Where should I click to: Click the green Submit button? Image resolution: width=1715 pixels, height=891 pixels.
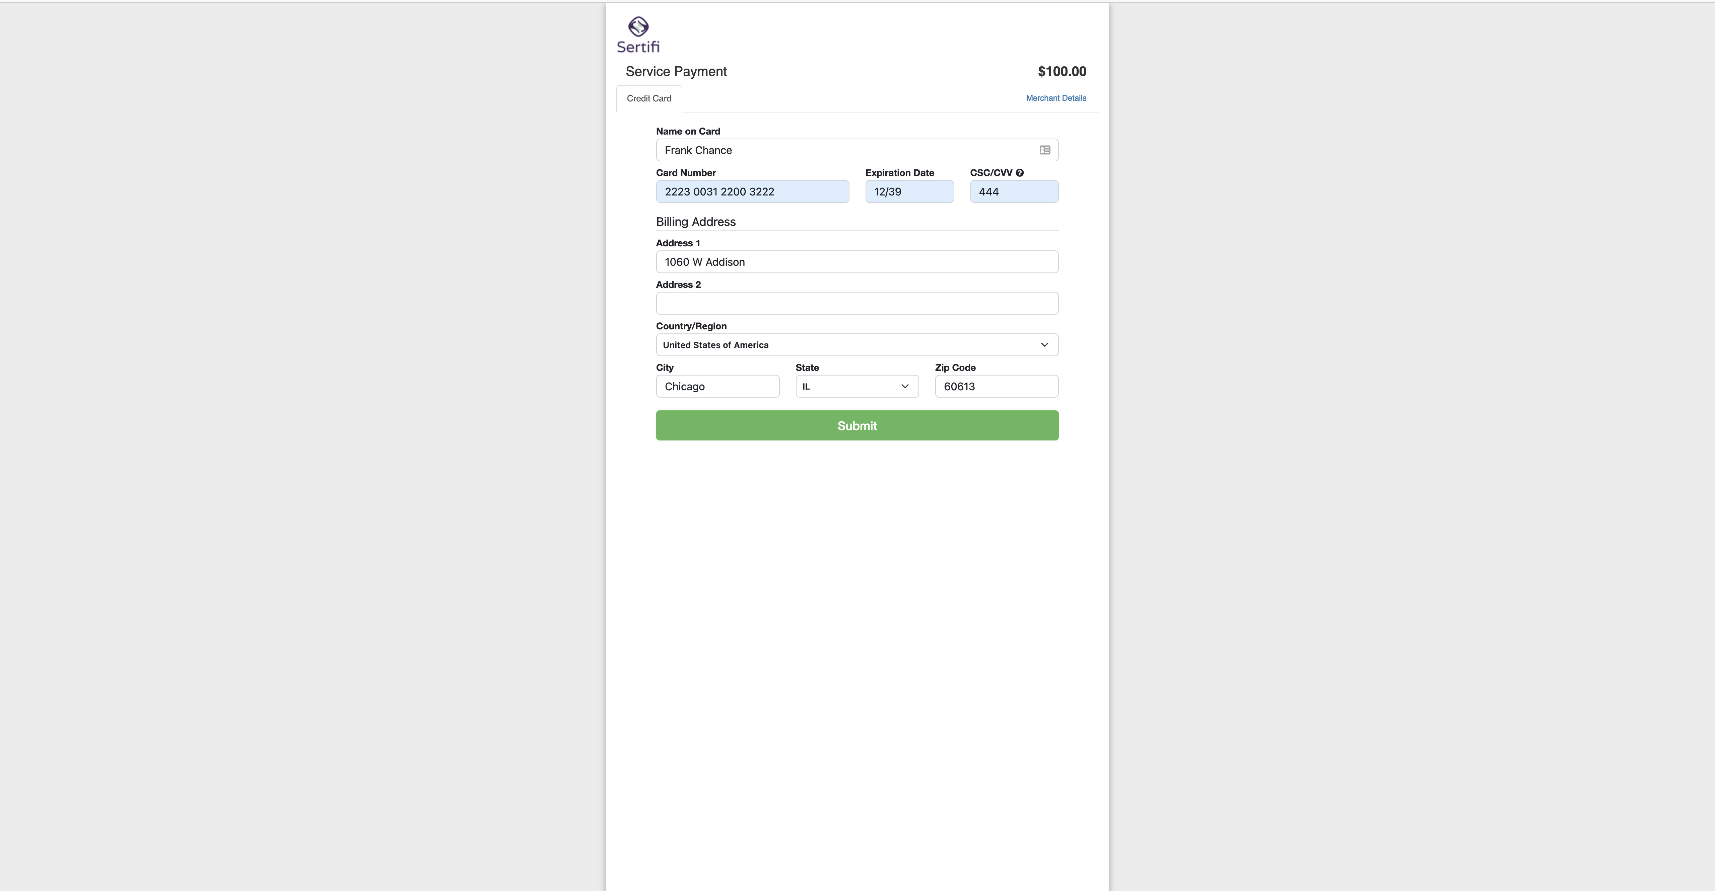point(857,425)
